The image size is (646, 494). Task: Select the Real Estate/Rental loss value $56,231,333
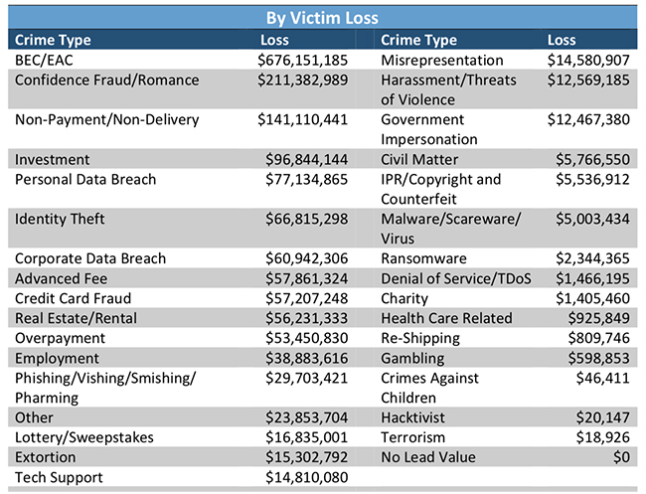306,318
